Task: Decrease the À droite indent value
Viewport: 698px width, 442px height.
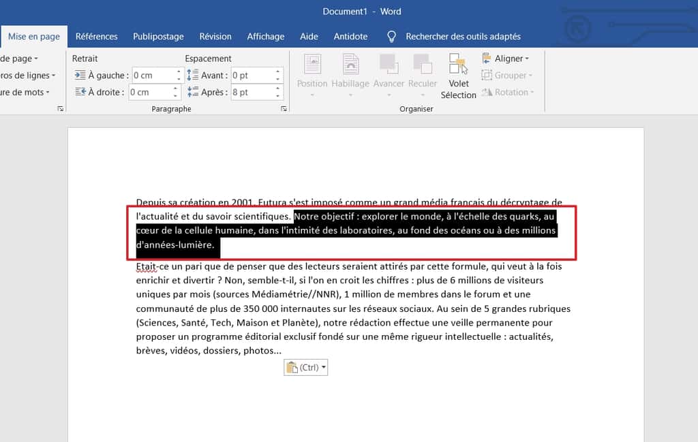Action: (175, 96)
